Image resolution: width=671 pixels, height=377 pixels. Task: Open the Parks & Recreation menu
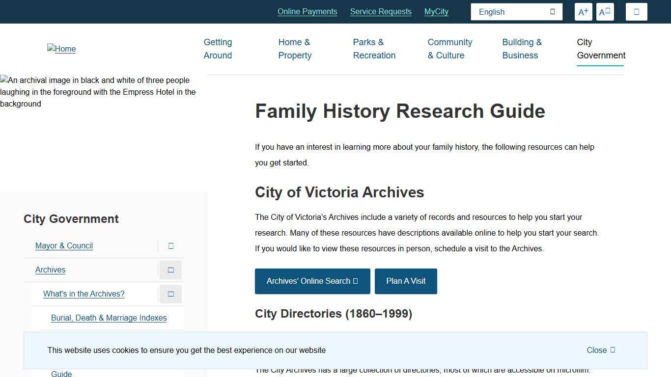[374, 49]
